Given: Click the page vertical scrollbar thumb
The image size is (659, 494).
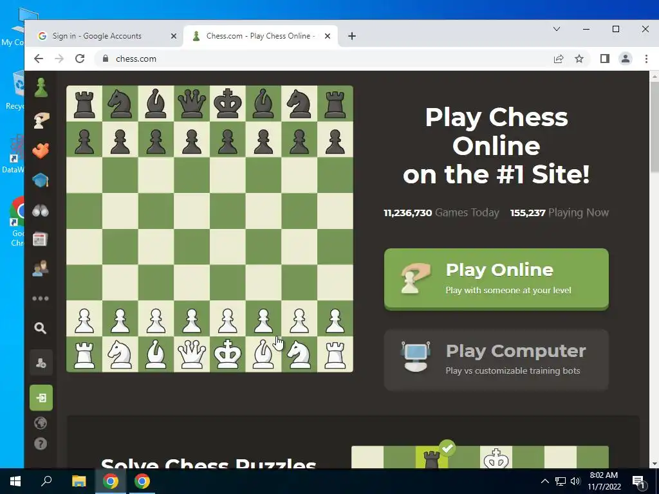Looking at the screenshot, I should [x=654, y=127].
